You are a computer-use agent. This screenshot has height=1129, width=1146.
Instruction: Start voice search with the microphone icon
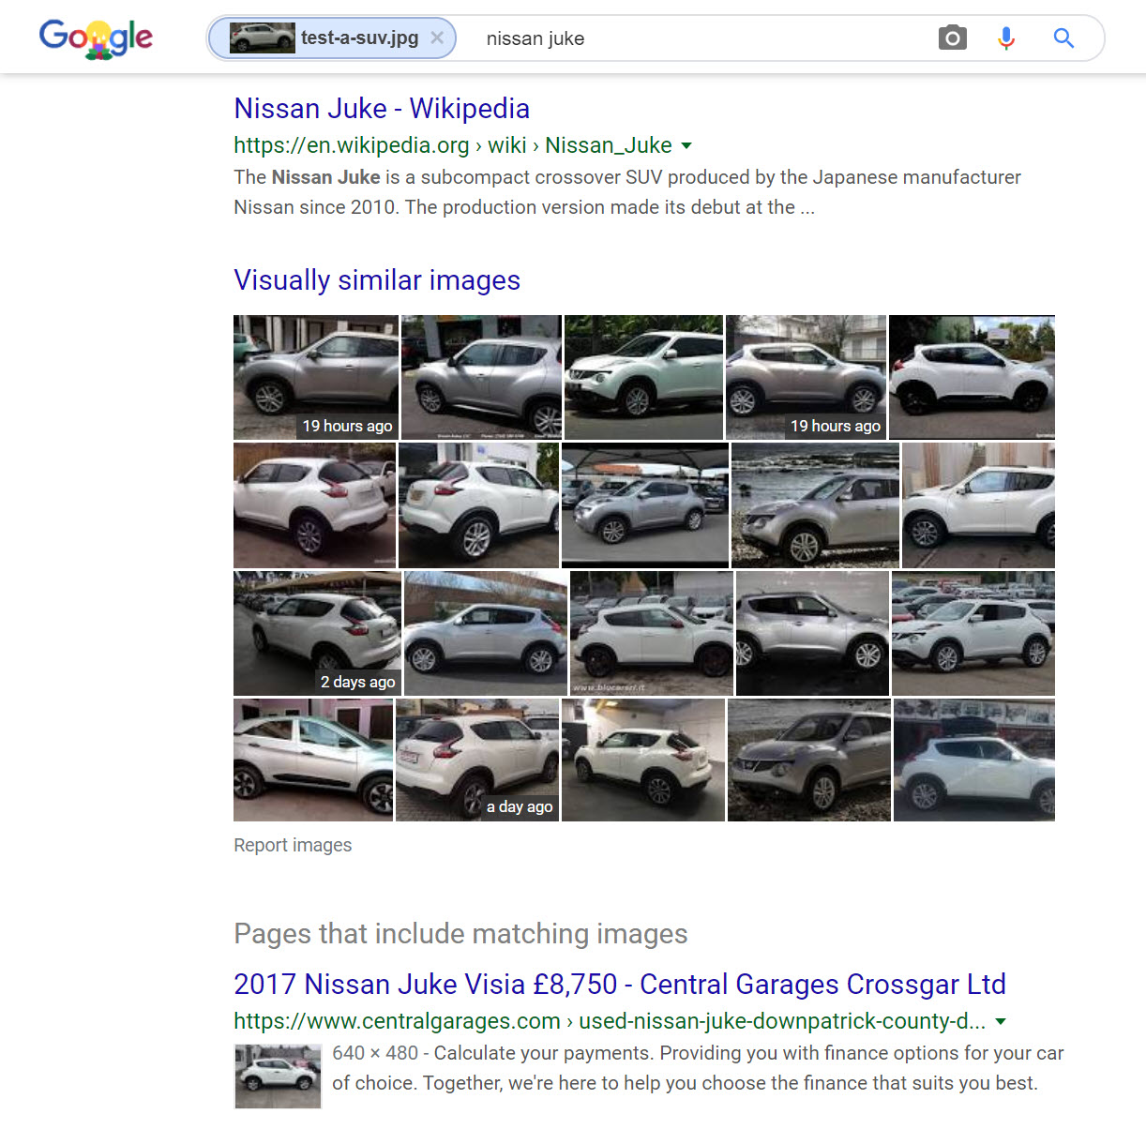(x=1006, y=38)
